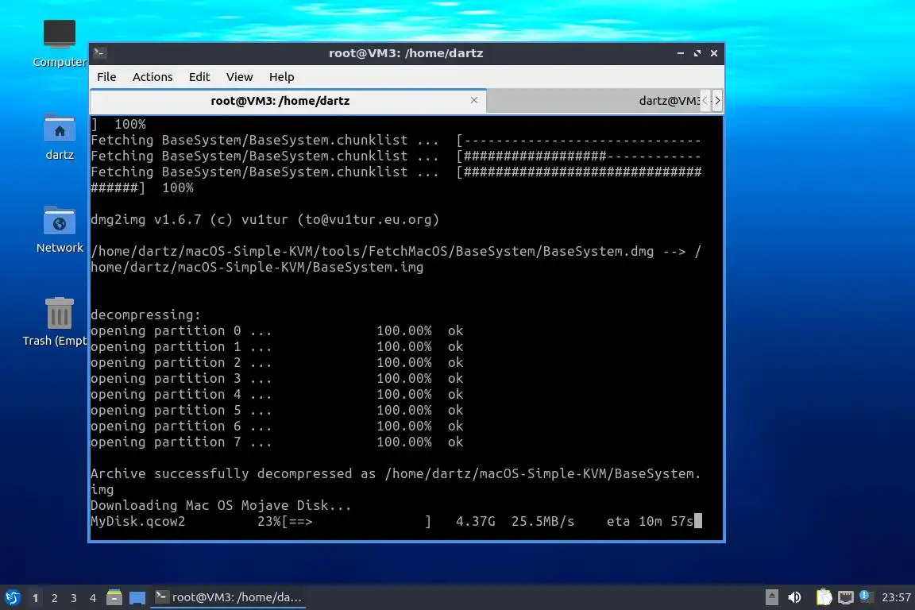Open the update notifier tray icon

tap(866, 596)
